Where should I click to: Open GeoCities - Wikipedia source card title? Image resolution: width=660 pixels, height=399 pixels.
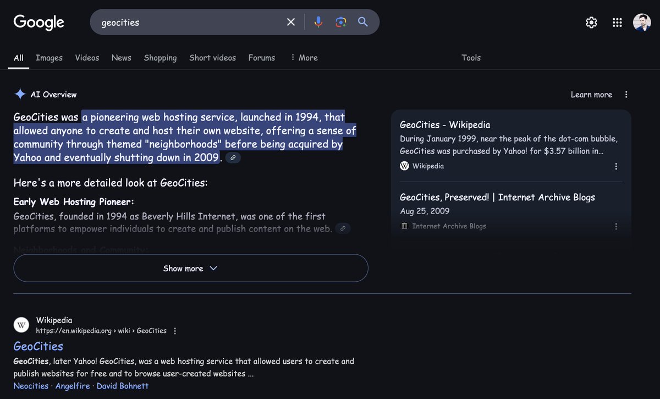[x=445, y=125]
